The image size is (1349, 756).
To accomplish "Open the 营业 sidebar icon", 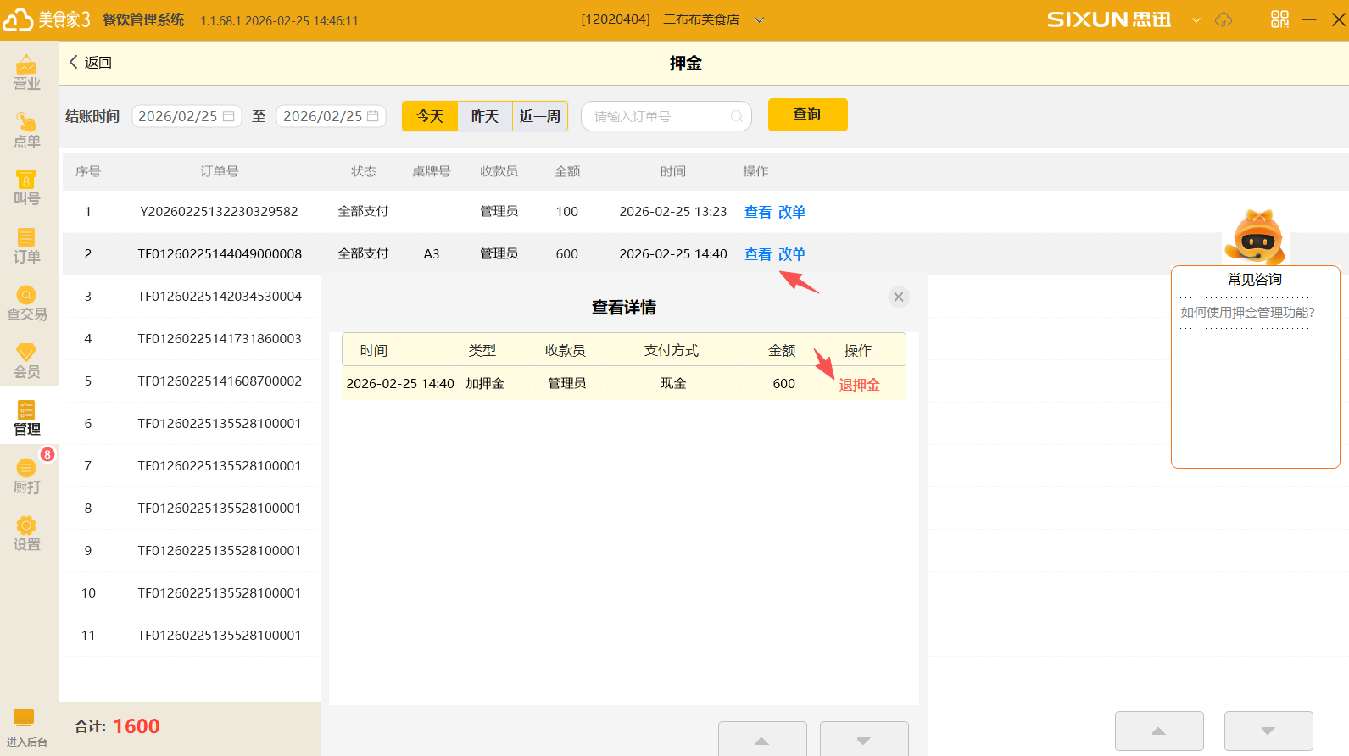I will [x=26, y=72].
